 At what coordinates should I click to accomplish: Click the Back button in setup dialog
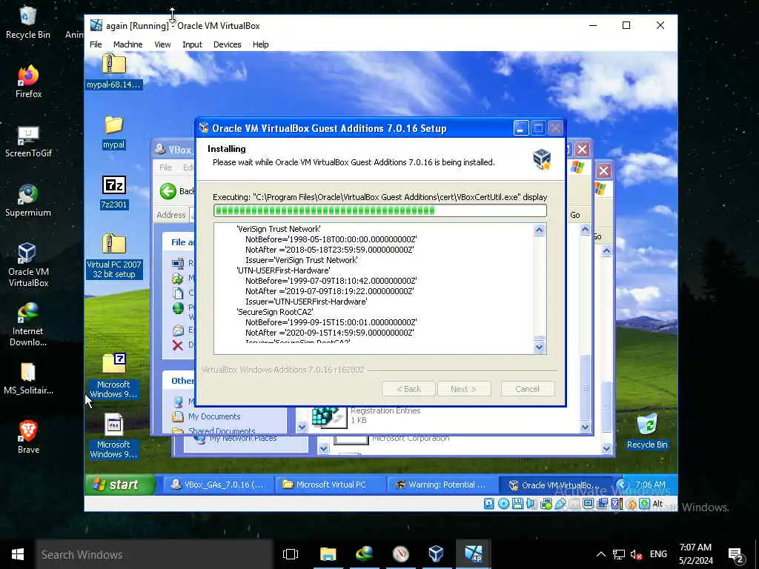408,389
